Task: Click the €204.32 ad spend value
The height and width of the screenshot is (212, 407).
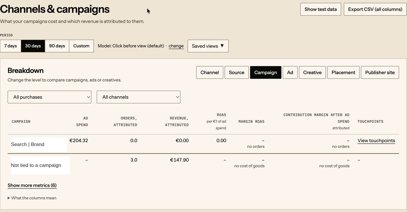Action: (79, 141)
